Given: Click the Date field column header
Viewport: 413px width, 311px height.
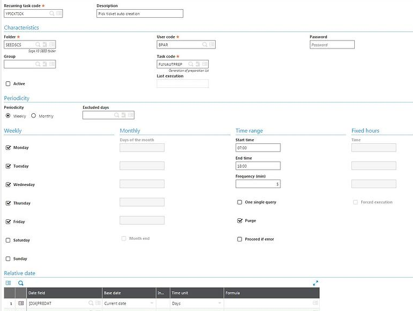Looking at the screenshot, I should point(64,293).
